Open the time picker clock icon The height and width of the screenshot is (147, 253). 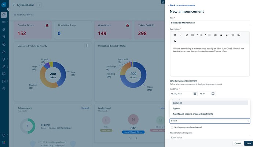click(213, 94)
